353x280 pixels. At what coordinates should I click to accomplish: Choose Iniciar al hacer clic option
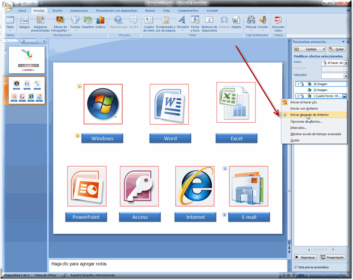303,102
